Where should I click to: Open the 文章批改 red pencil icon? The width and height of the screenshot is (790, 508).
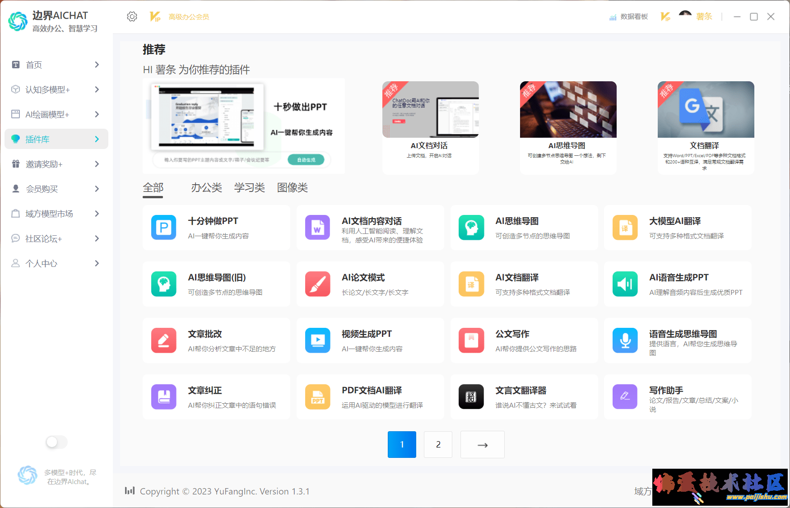point(163,340)
